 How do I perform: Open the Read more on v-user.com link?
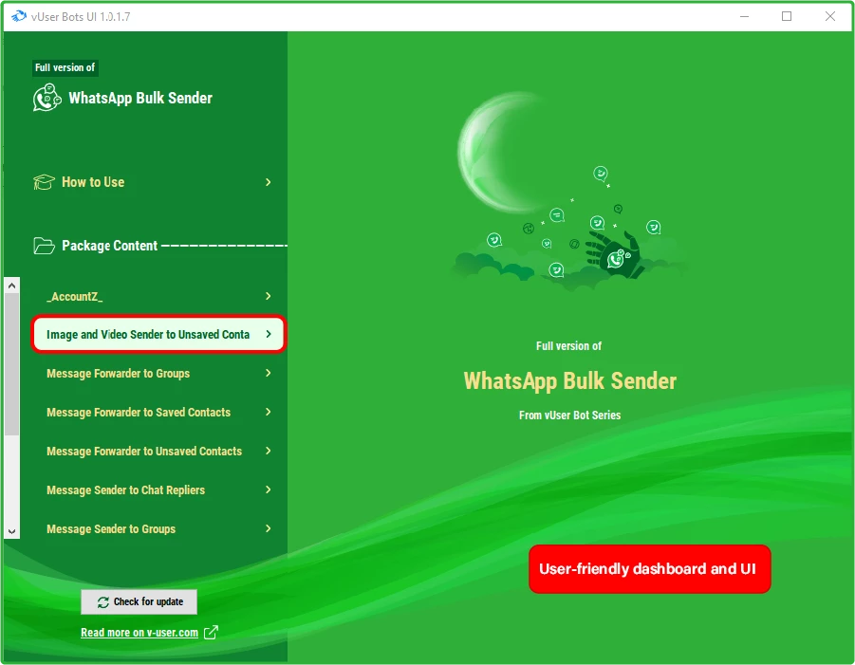point(139,633)
